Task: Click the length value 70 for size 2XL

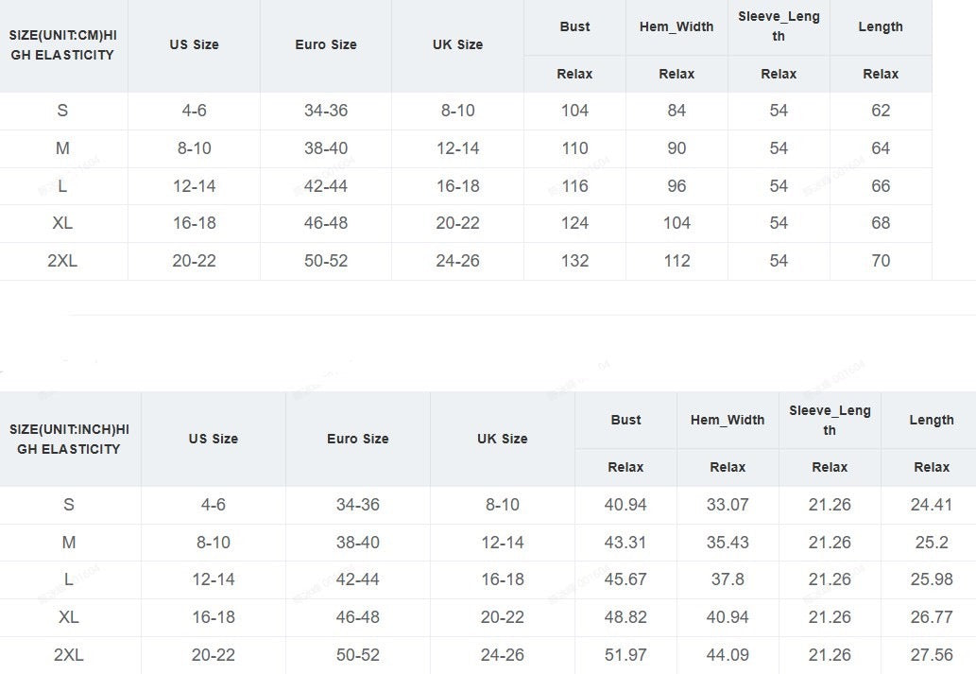Action: (881, 261)
